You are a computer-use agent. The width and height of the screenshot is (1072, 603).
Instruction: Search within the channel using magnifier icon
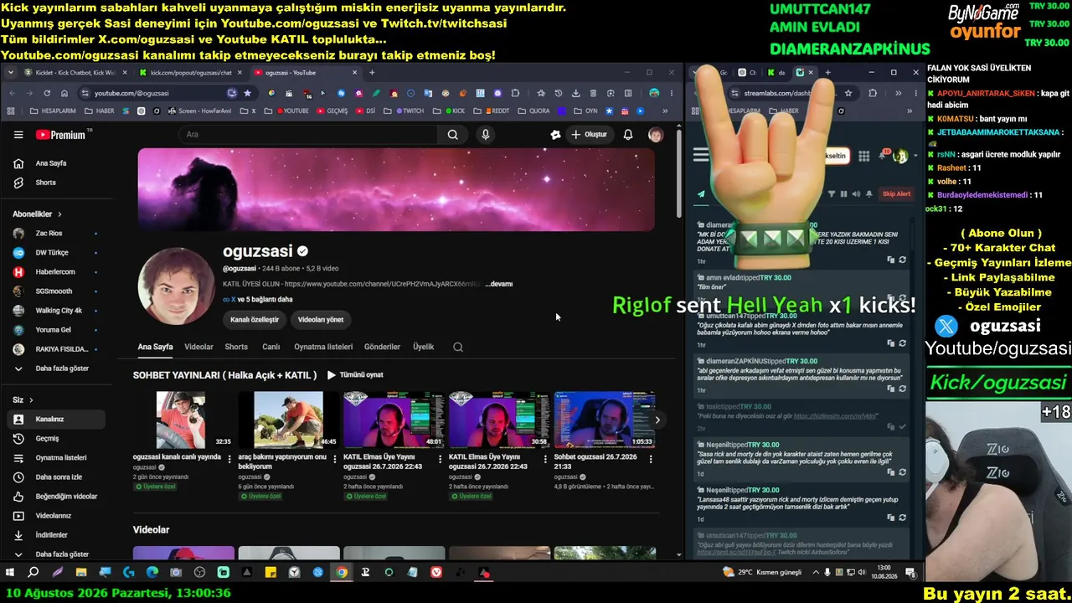point(458,347)
